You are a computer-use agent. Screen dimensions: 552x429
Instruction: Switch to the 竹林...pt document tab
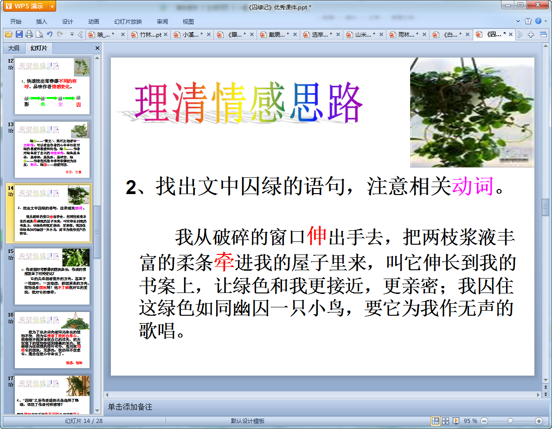pos(150,34)
